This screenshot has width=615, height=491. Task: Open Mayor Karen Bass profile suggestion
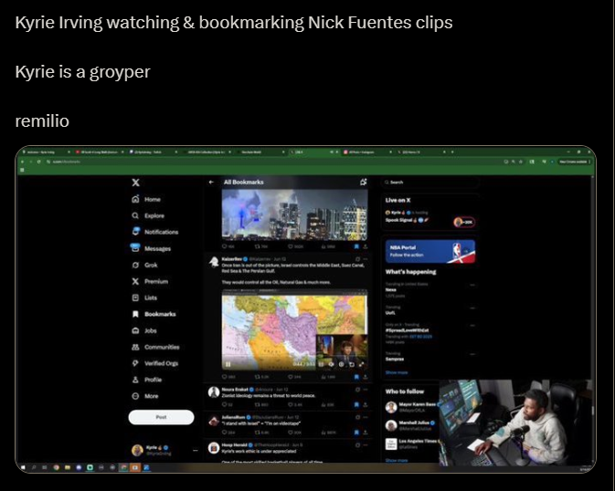[x=412, y=407]
